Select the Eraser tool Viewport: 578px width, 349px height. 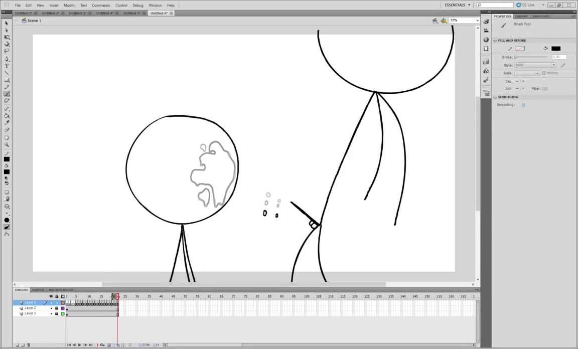point(7,129)
